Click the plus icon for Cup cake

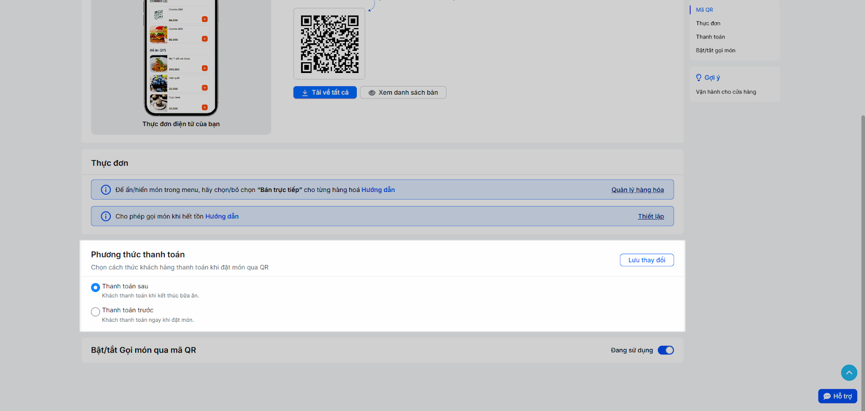pos(205,107)
